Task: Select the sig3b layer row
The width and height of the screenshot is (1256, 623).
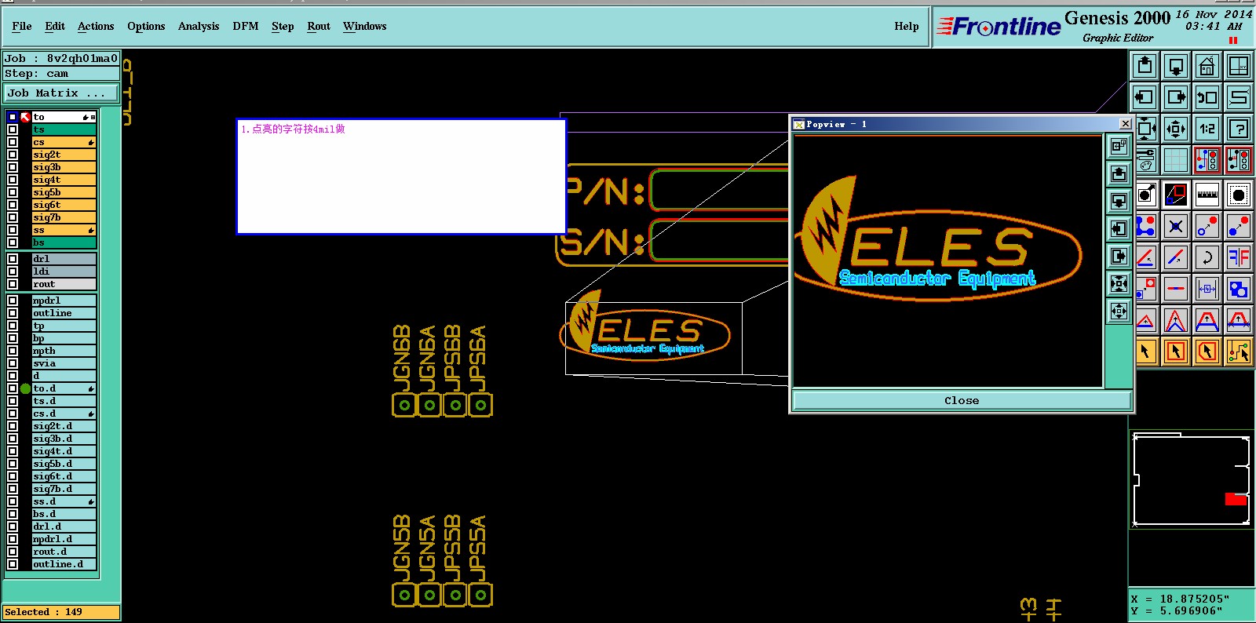Action: click(x=64, y=167)
